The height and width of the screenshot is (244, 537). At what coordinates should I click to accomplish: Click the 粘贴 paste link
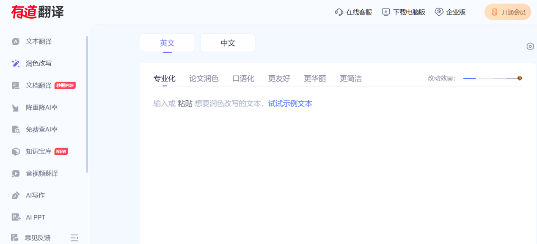coord(185,104)
